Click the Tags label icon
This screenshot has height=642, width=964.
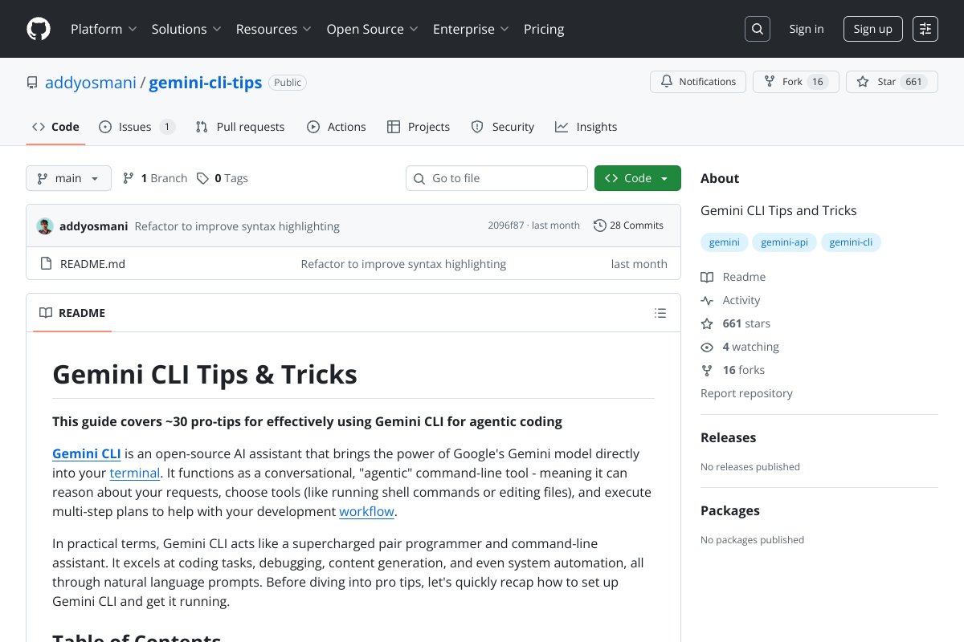pyautogui.click(x=203, y=178)
